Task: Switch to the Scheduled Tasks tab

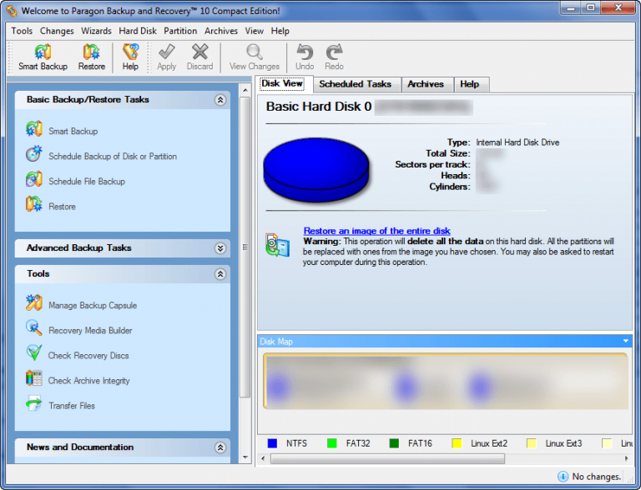Action: coord(356,84)
